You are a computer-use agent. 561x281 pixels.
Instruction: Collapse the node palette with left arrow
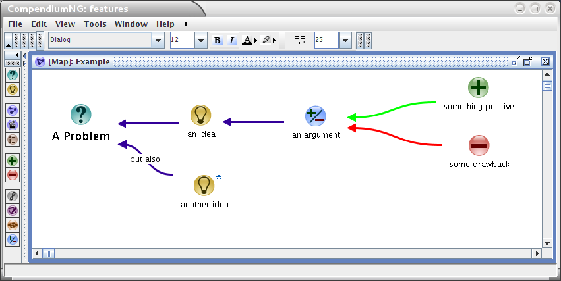tap(12, 55)
